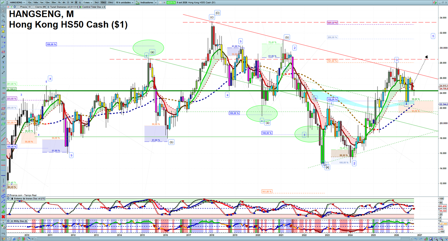Click the 24.300,0 price level label
Viewport: 448px width, 241px height.
click(11, 89)
